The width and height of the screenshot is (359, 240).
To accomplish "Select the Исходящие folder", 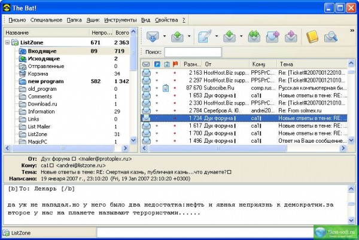I will click(44, 59).
